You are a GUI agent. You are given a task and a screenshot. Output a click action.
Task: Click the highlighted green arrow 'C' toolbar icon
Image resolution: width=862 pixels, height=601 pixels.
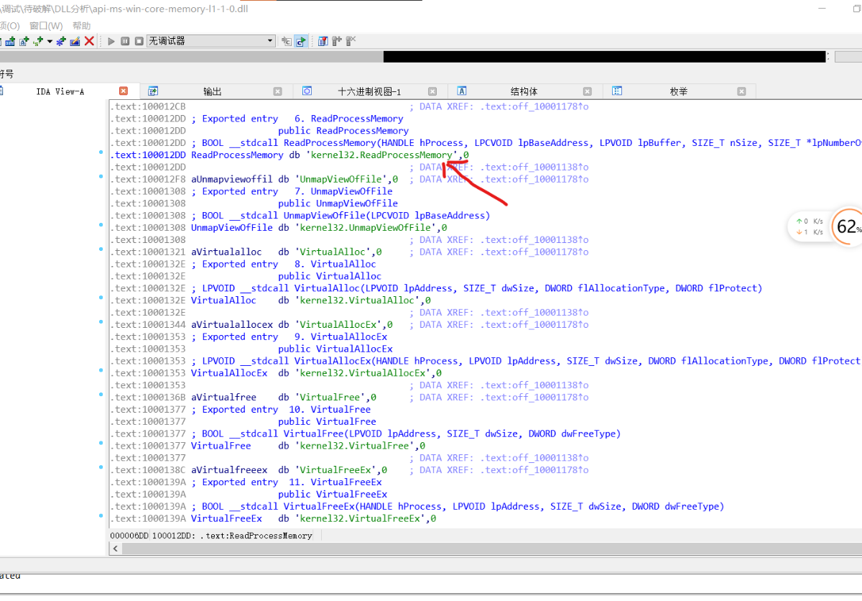[x=301, y=41]
